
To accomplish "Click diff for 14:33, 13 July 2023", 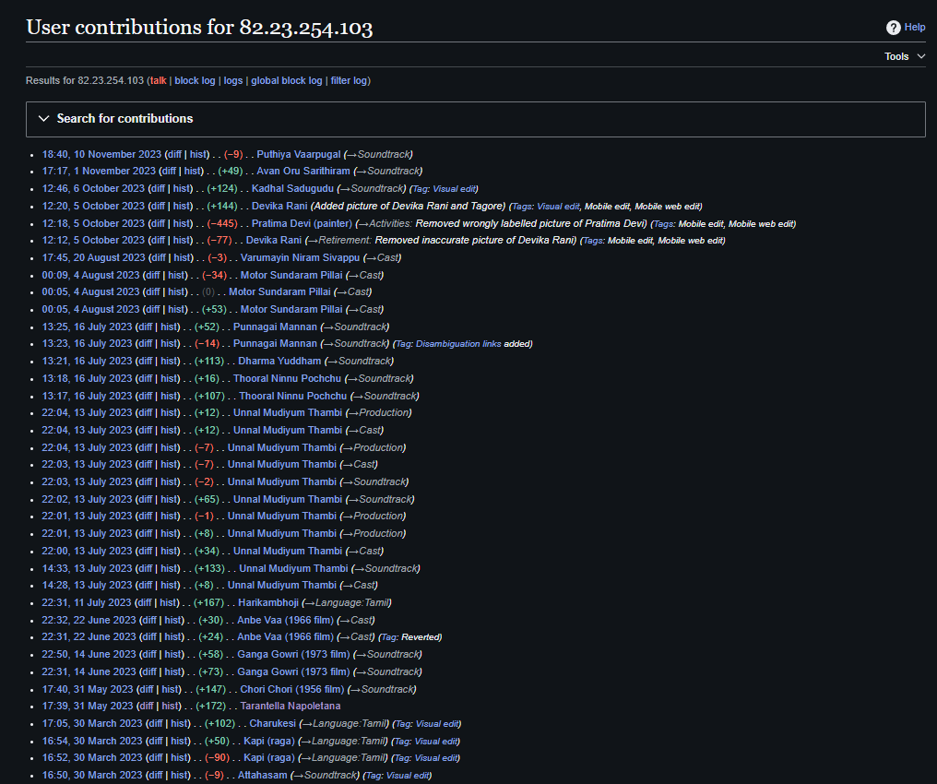I will tap(145, 568).
